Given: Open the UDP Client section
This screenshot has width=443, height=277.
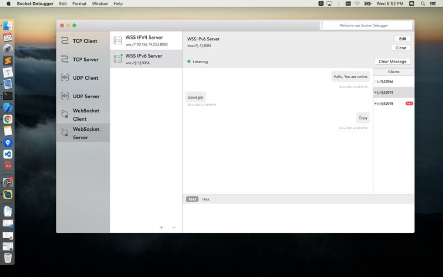Looking at the screenshot, I should (x=83, y=78).
